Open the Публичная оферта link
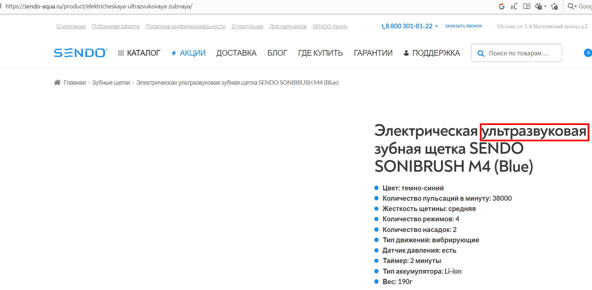This screenshot has width=592, height=290. tap(116, 26)
